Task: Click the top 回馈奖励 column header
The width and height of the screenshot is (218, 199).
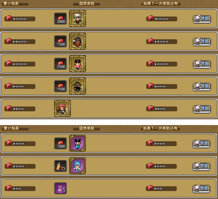Action: (87, 3)
